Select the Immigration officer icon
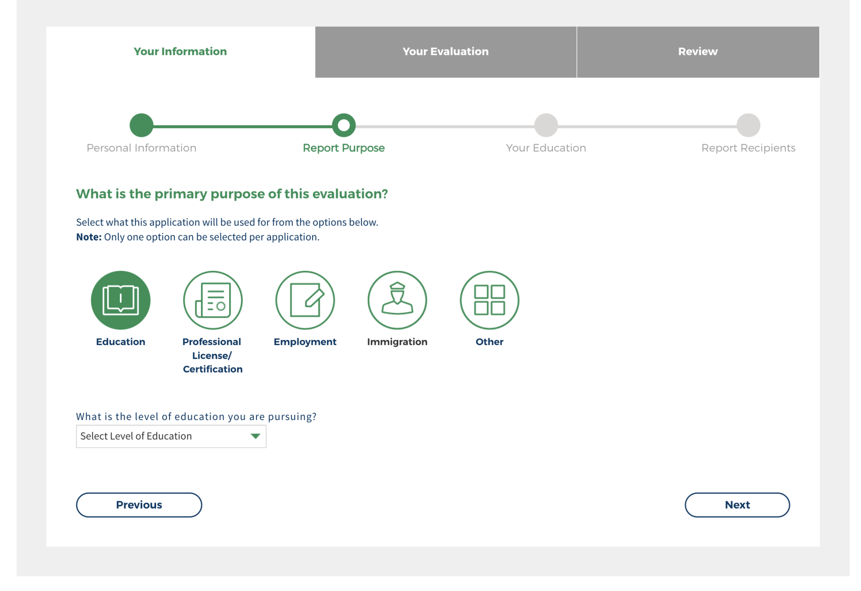 coord(397,300)
